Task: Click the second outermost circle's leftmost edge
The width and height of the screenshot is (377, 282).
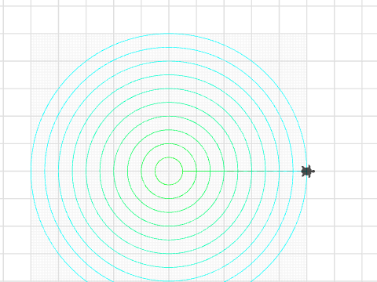Action: (x=45, y=172)
